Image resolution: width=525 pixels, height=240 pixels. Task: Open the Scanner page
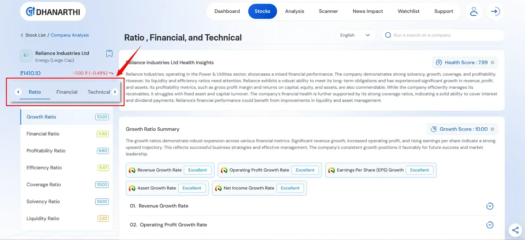(x=328, y=11)
